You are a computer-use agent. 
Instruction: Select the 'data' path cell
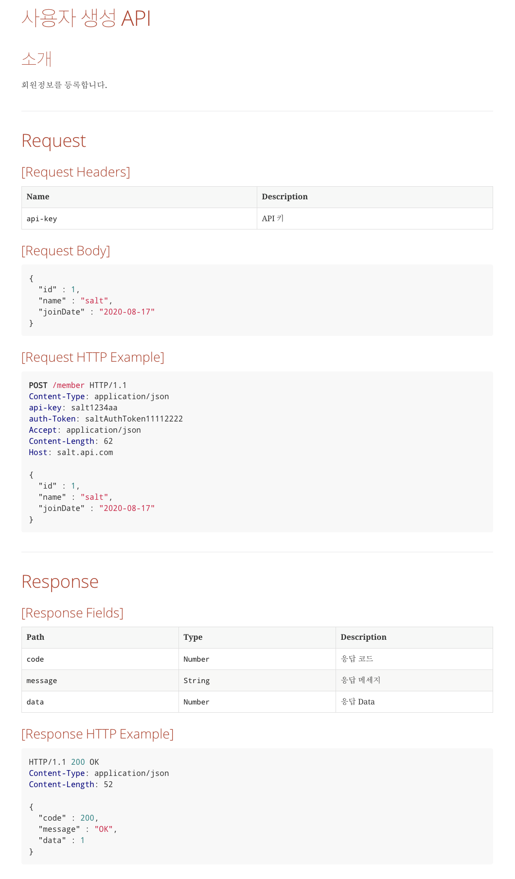[100, 702]
